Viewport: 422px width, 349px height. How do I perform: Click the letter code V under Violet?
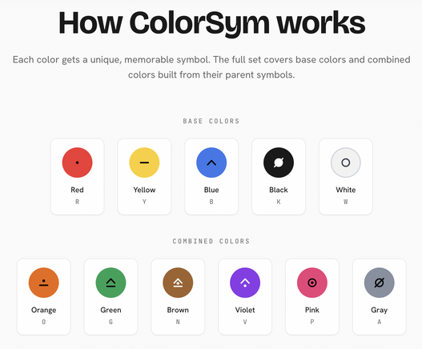pos(245,322)
